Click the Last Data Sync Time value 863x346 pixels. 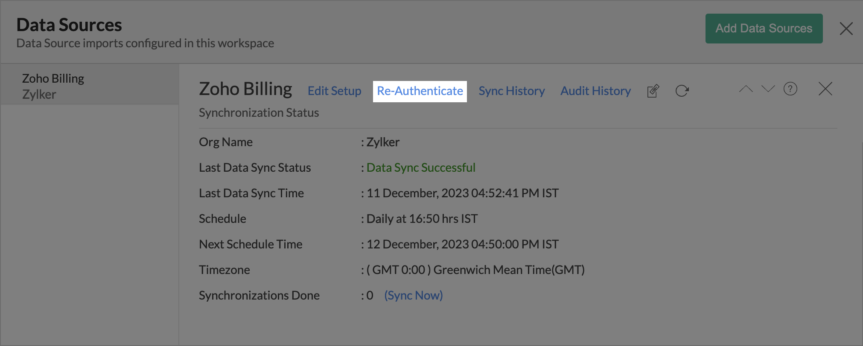pos(462,193)
